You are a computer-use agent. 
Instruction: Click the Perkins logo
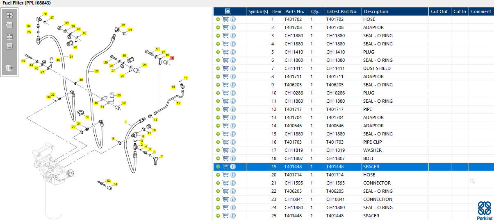tap(485, 210)
